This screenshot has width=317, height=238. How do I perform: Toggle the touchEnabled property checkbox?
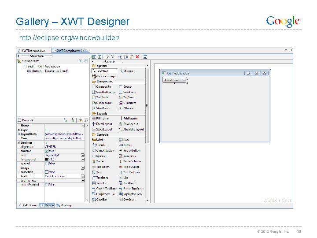click(47, 185)
